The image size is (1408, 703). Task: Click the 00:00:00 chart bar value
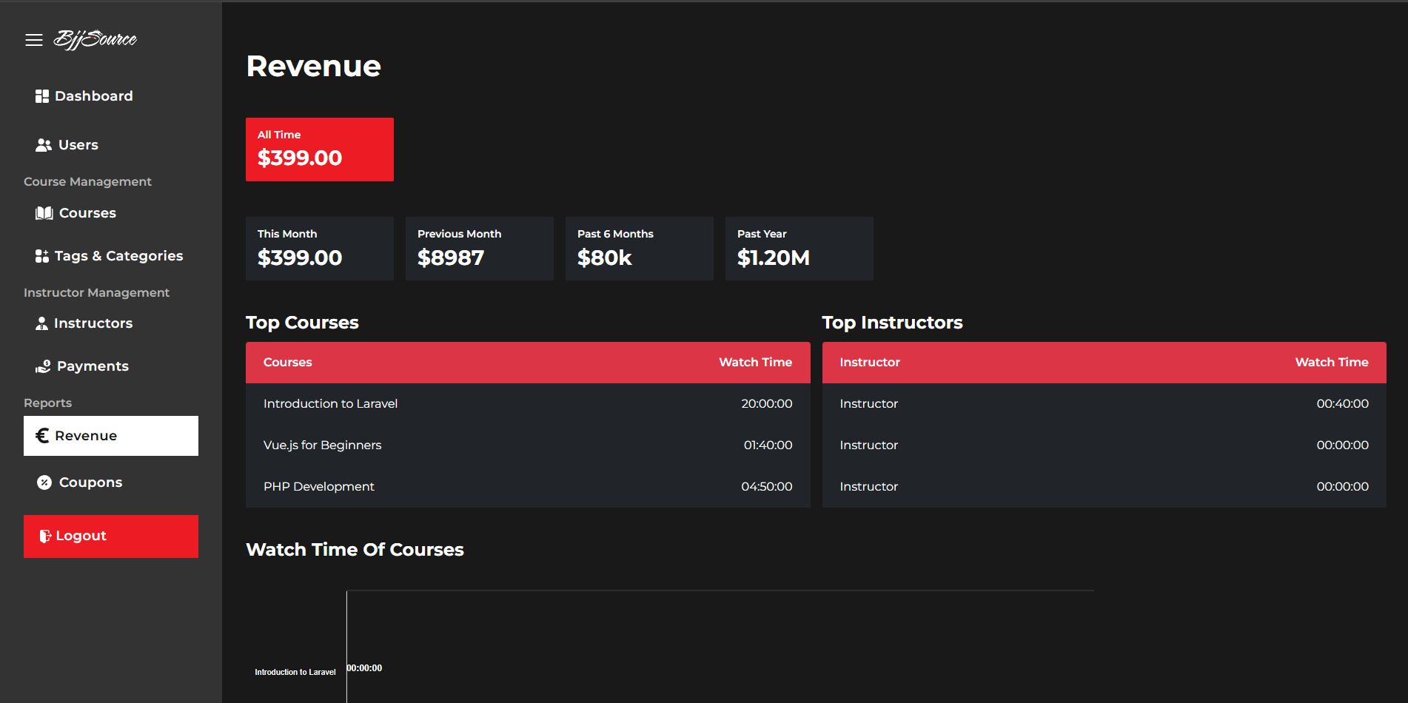(x=365, y=668)
